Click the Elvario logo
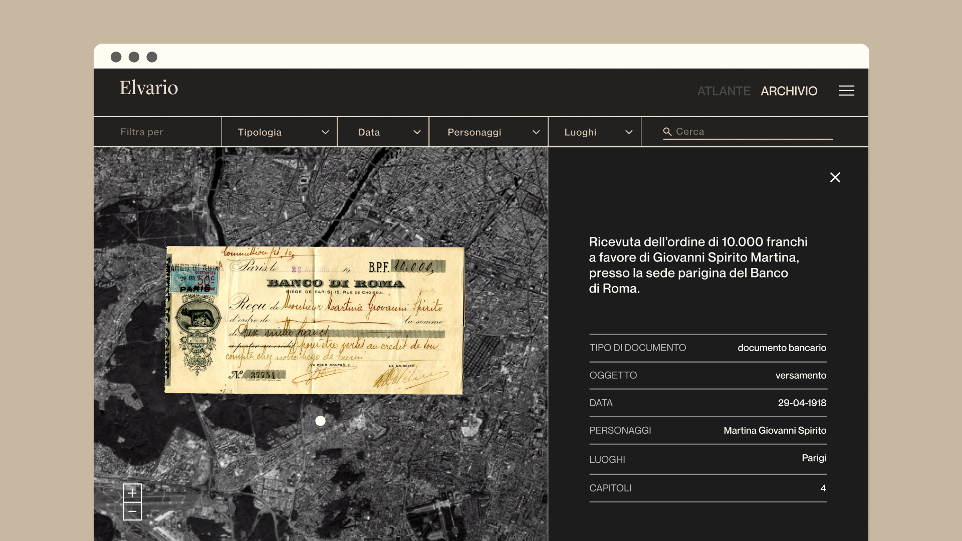This screenshot has height=541, width=962. click(149, 88)
